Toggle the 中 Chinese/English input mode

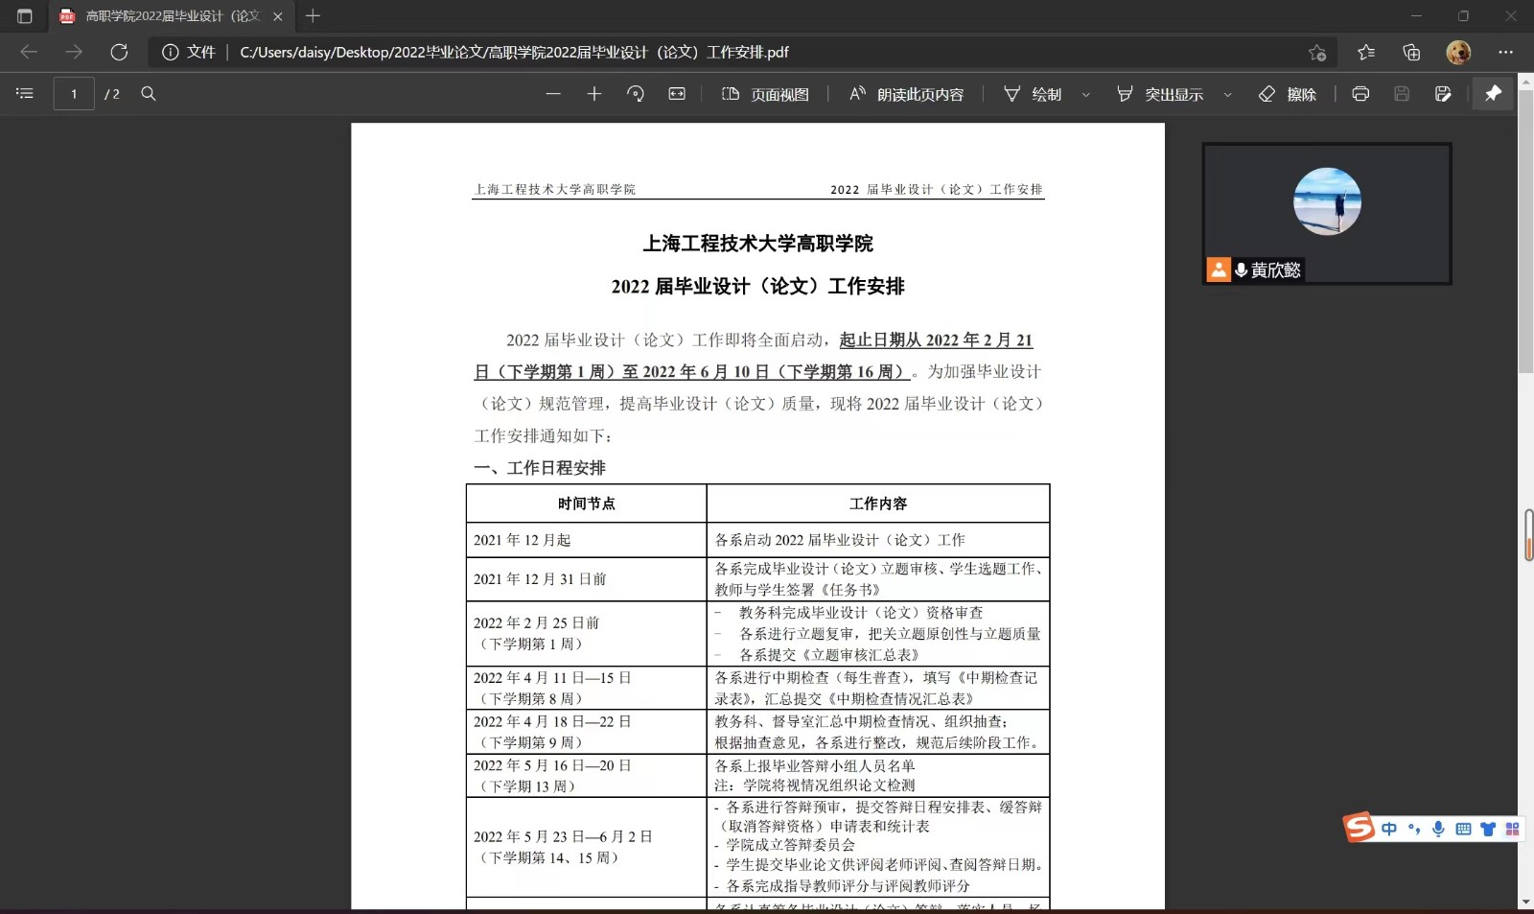point(1389,829)
